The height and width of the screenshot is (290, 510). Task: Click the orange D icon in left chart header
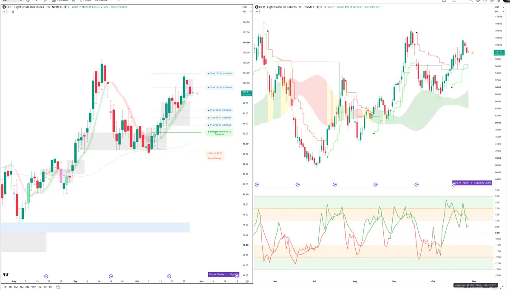tap(68, 7)
